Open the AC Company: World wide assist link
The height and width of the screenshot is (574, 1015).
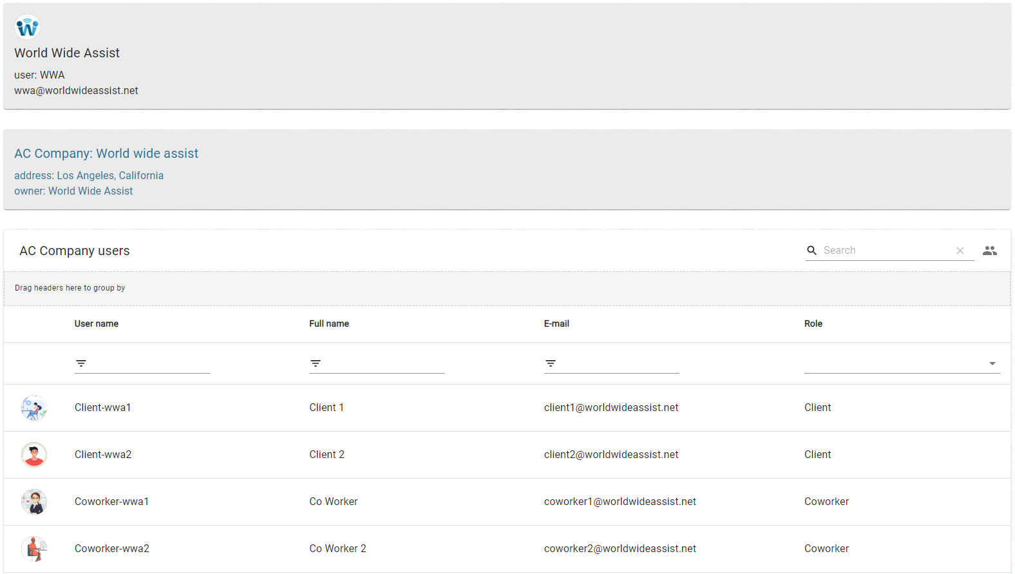tap(106, 153)
